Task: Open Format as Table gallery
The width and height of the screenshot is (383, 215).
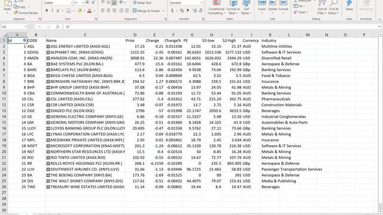Action: tap(233, 7)
